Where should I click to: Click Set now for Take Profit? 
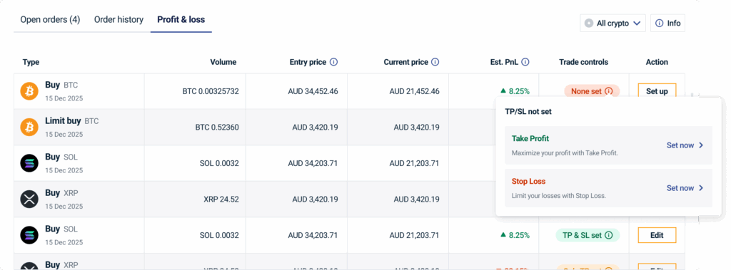coord(685,145)
